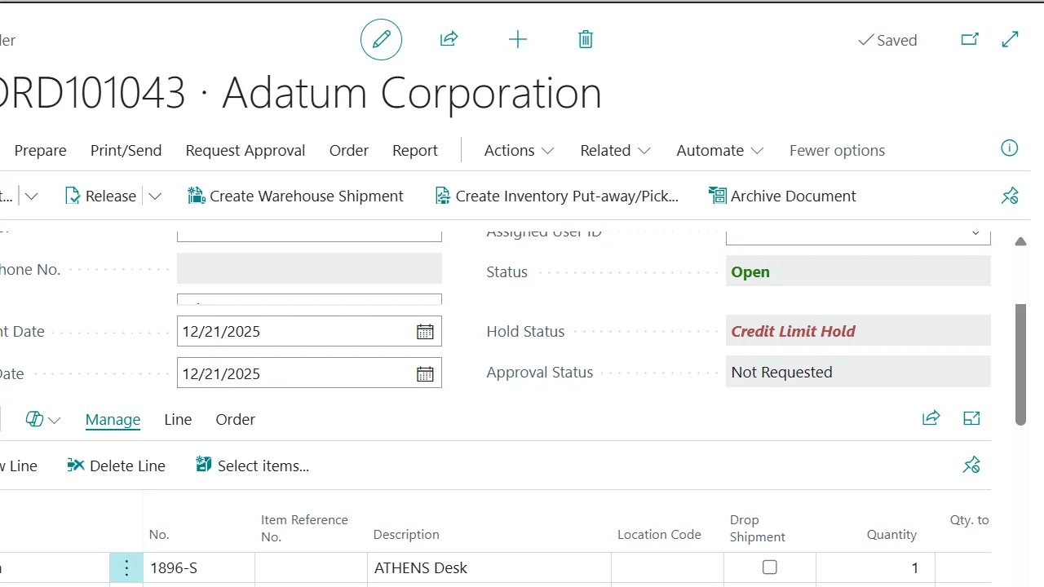Select the Order tab in lines
Viewport: 1044px width, 587px height.
236,420
